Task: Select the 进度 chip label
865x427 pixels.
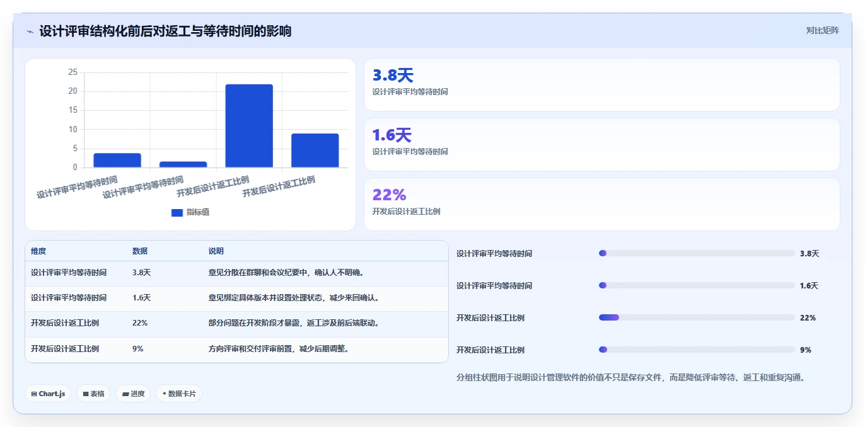Action: (x=138, y=394)
